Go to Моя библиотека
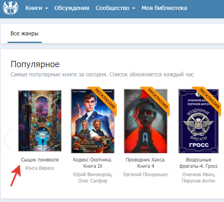This screenshot has width=224, height=202. tap(164, 8)
